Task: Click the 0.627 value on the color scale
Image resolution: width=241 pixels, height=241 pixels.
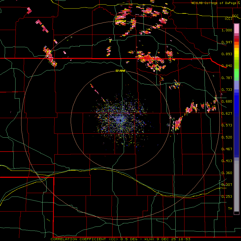Action: 227,114
